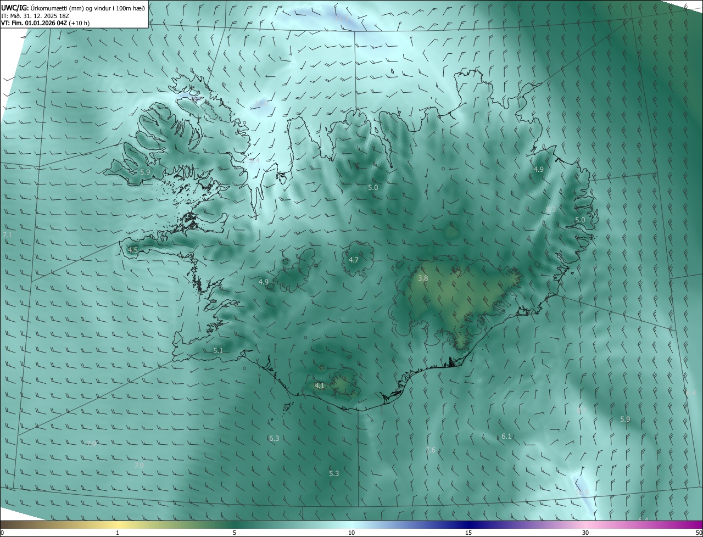Screen dimensions: 703x537
Task: Click the 'VT: Fim. 01.01.2026 04Z (+10 h)' line
Action: (45, 23)
